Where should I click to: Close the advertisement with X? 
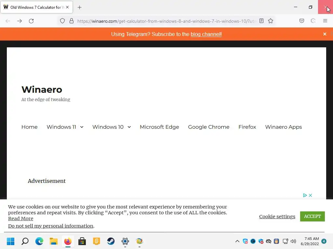310,195
